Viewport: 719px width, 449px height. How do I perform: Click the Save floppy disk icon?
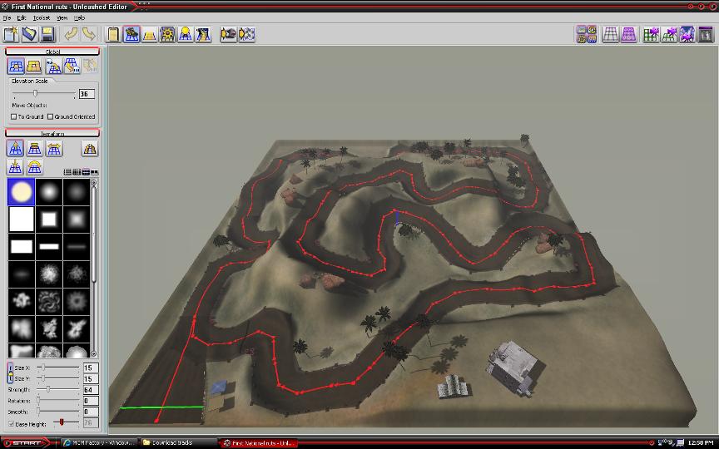pos(47,34)
